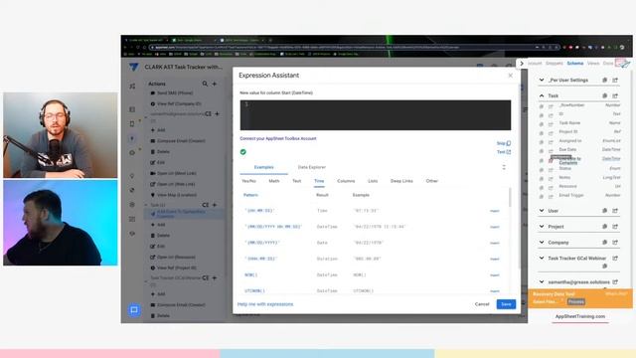The image size is (636, 358).
Task: Open the three-dot options menu in dialog
Action: 504,167
